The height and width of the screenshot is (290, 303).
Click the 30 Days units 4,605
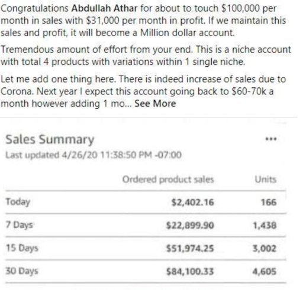(265, 272)
